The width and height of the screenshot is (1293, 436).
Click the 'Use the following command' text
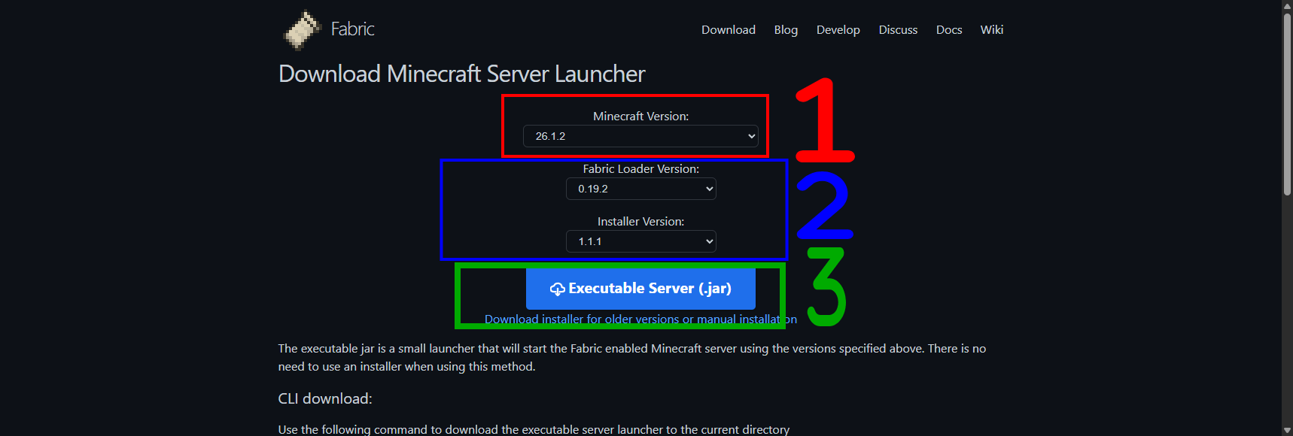(x=534, y=429)
